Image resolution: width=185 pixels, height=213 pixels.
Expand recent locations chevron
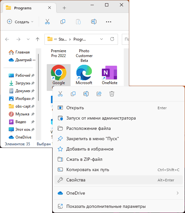click(x=28, y=39)
